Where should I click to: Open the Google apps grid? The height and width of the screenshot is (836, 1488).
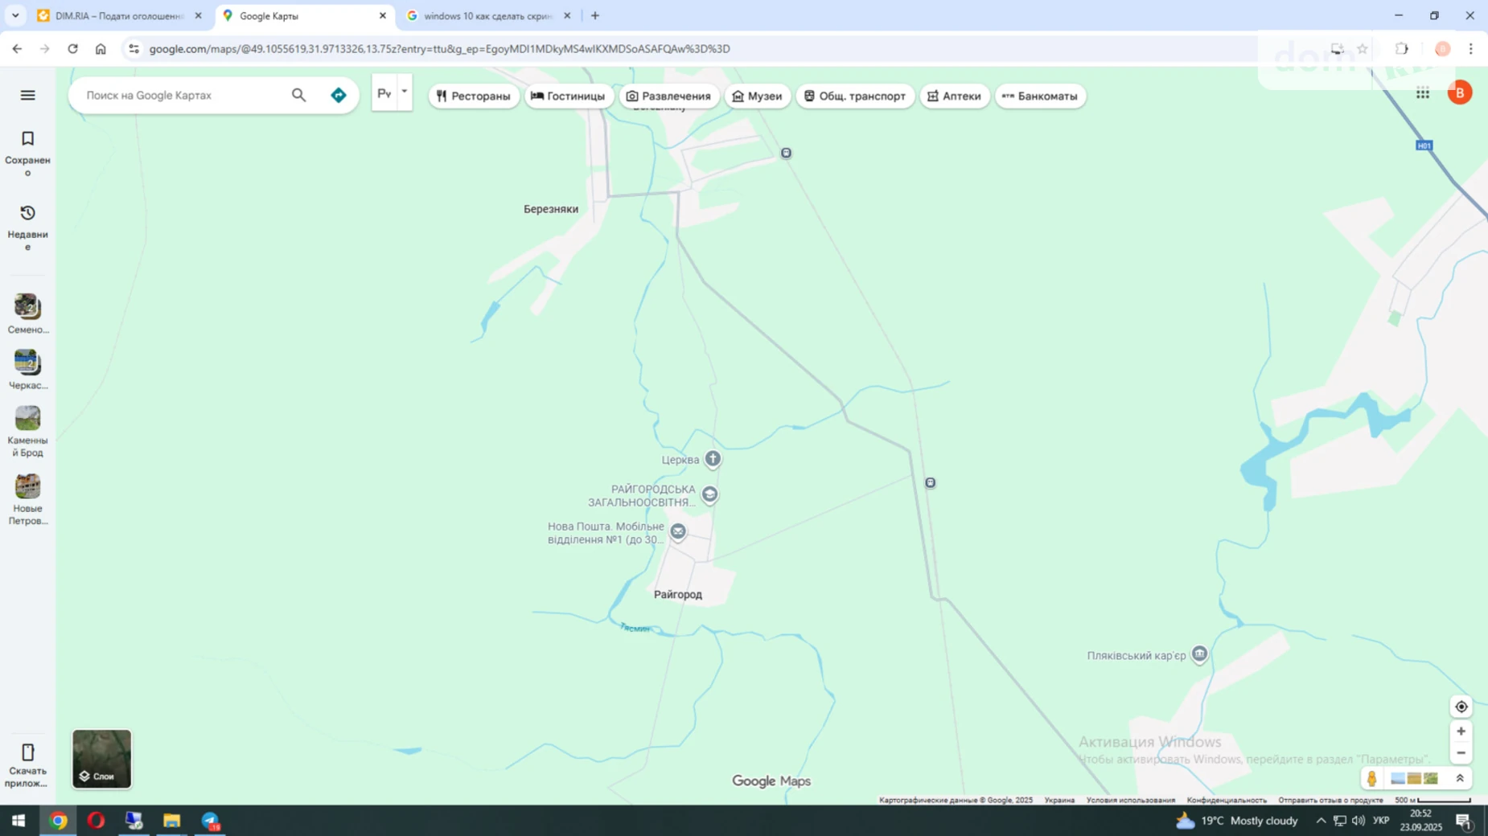tap(1422, 93)
